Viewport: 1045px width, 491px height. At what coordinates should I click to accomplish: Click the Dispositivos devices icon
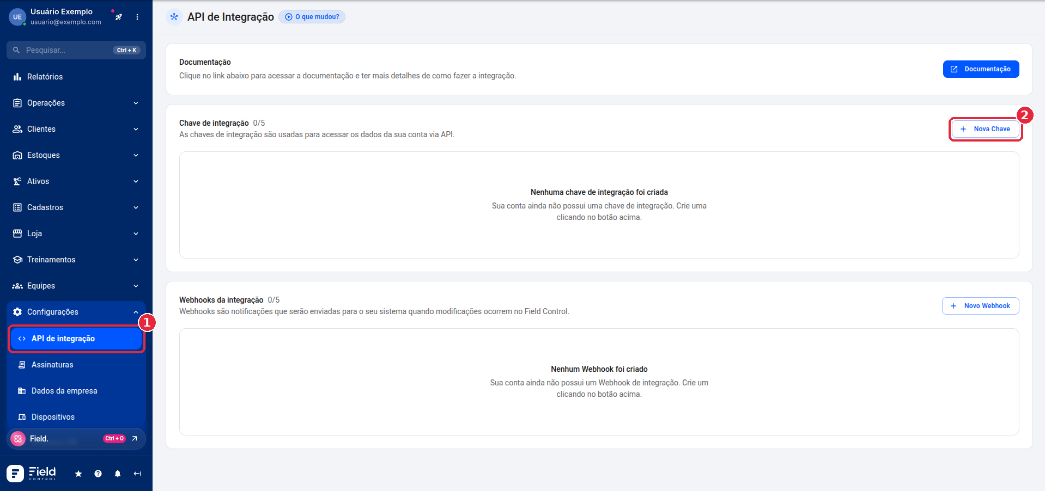click(22, 417)
